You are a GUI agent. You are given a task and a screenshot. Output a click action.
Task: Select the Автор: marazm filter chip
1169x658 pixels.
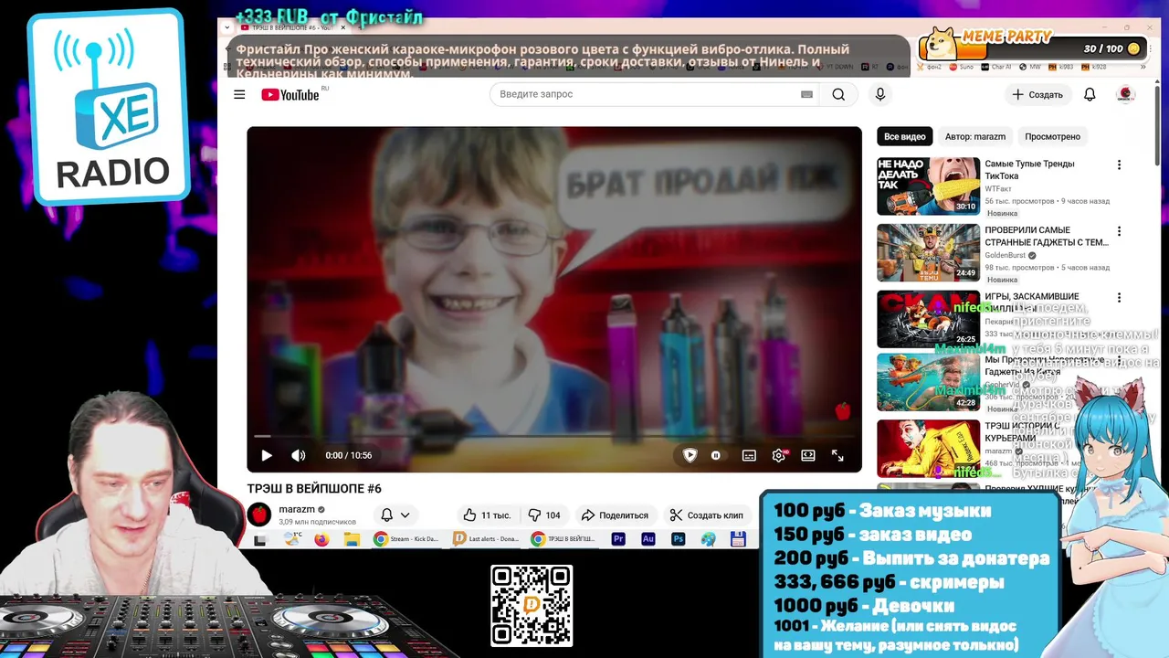point(975,136)
